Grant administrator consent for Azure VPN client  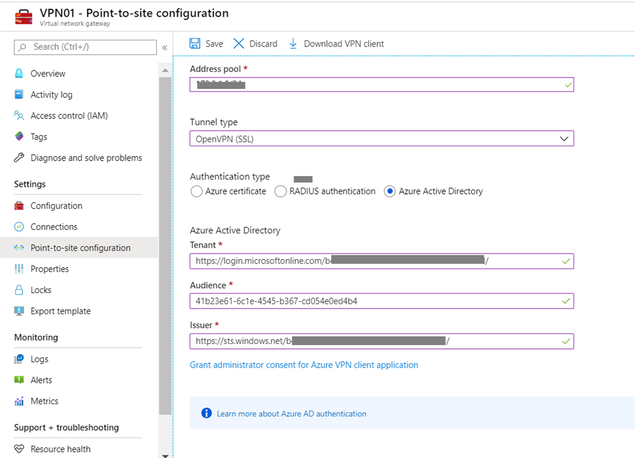pyautogui.click(x=304, y=364)
